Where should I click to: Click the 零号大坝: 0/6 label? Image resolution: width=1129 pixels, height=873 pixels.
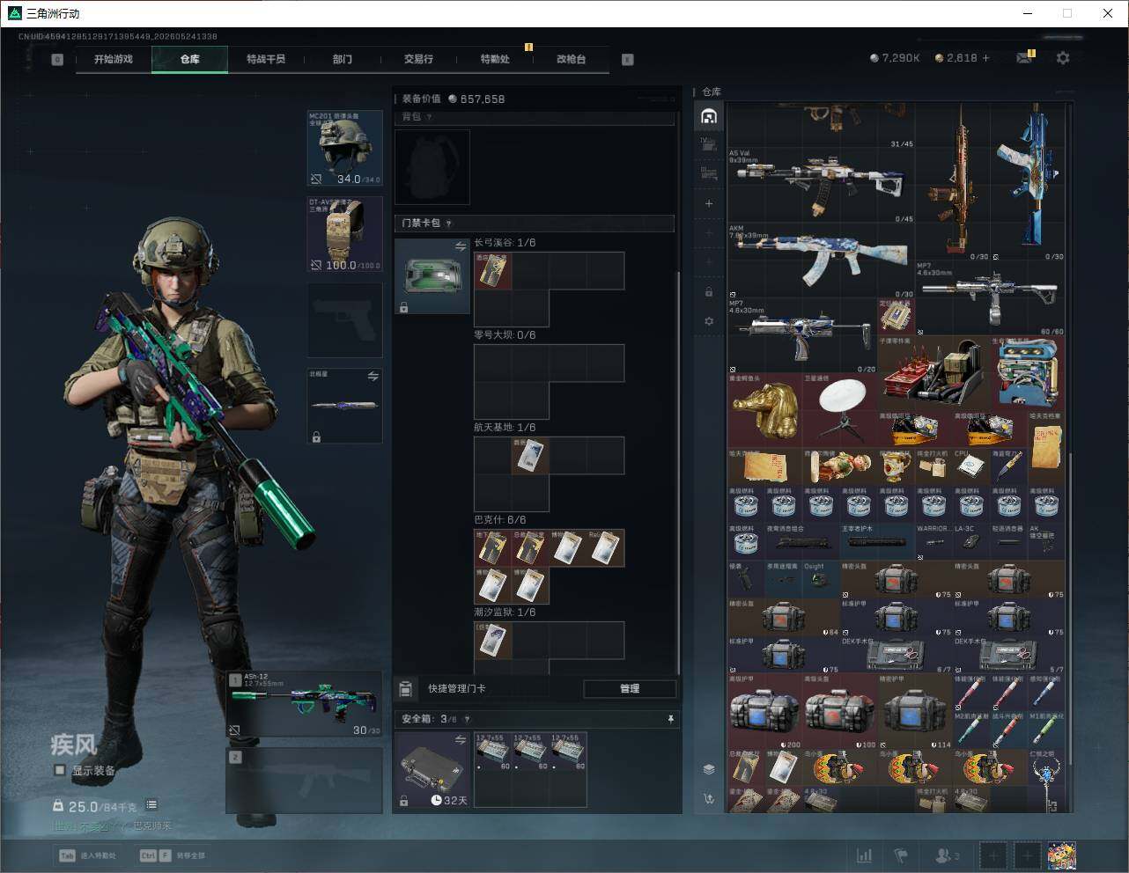pyautogui.click(x=505, y=334)
